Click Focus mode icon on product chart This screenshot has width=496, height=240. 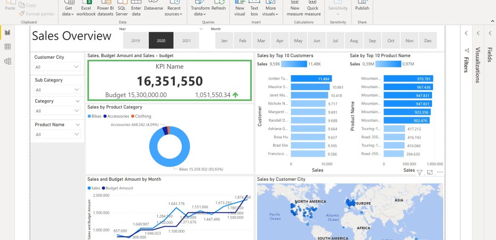click(430, 172)
